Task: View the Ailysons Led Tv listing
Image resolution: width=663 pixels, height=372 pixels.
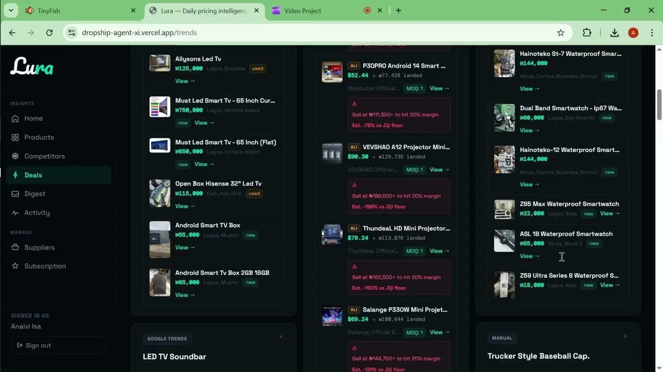Action: click(185, 81)
